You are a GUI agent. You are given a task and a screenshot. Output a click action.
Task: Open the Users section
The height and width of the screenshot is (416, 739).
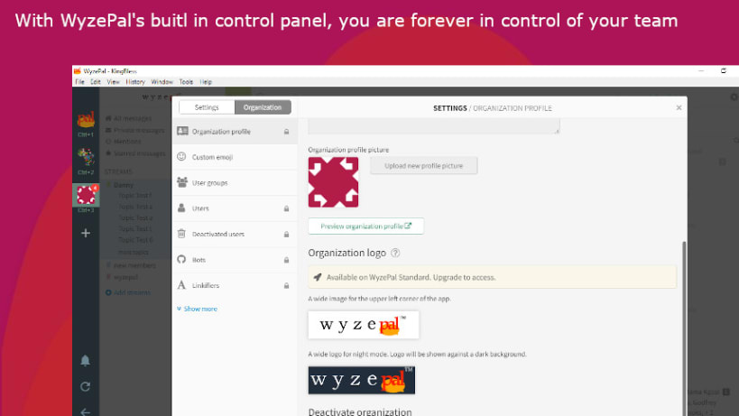coord(235,208)
